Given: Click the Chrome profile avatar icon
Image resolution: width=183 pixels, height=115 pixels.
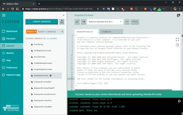Looking at the screenshot, I should pos(175,9).
